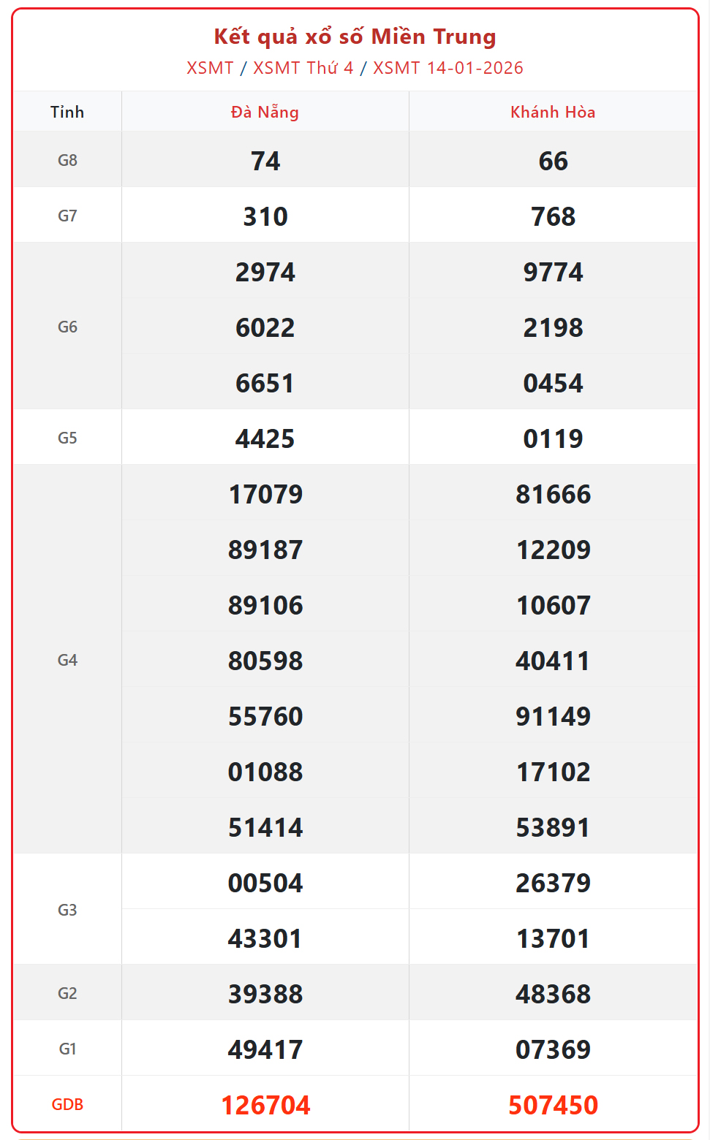Click the XSMT breadcrumb link
The image size is (710, 1140).
210,68
